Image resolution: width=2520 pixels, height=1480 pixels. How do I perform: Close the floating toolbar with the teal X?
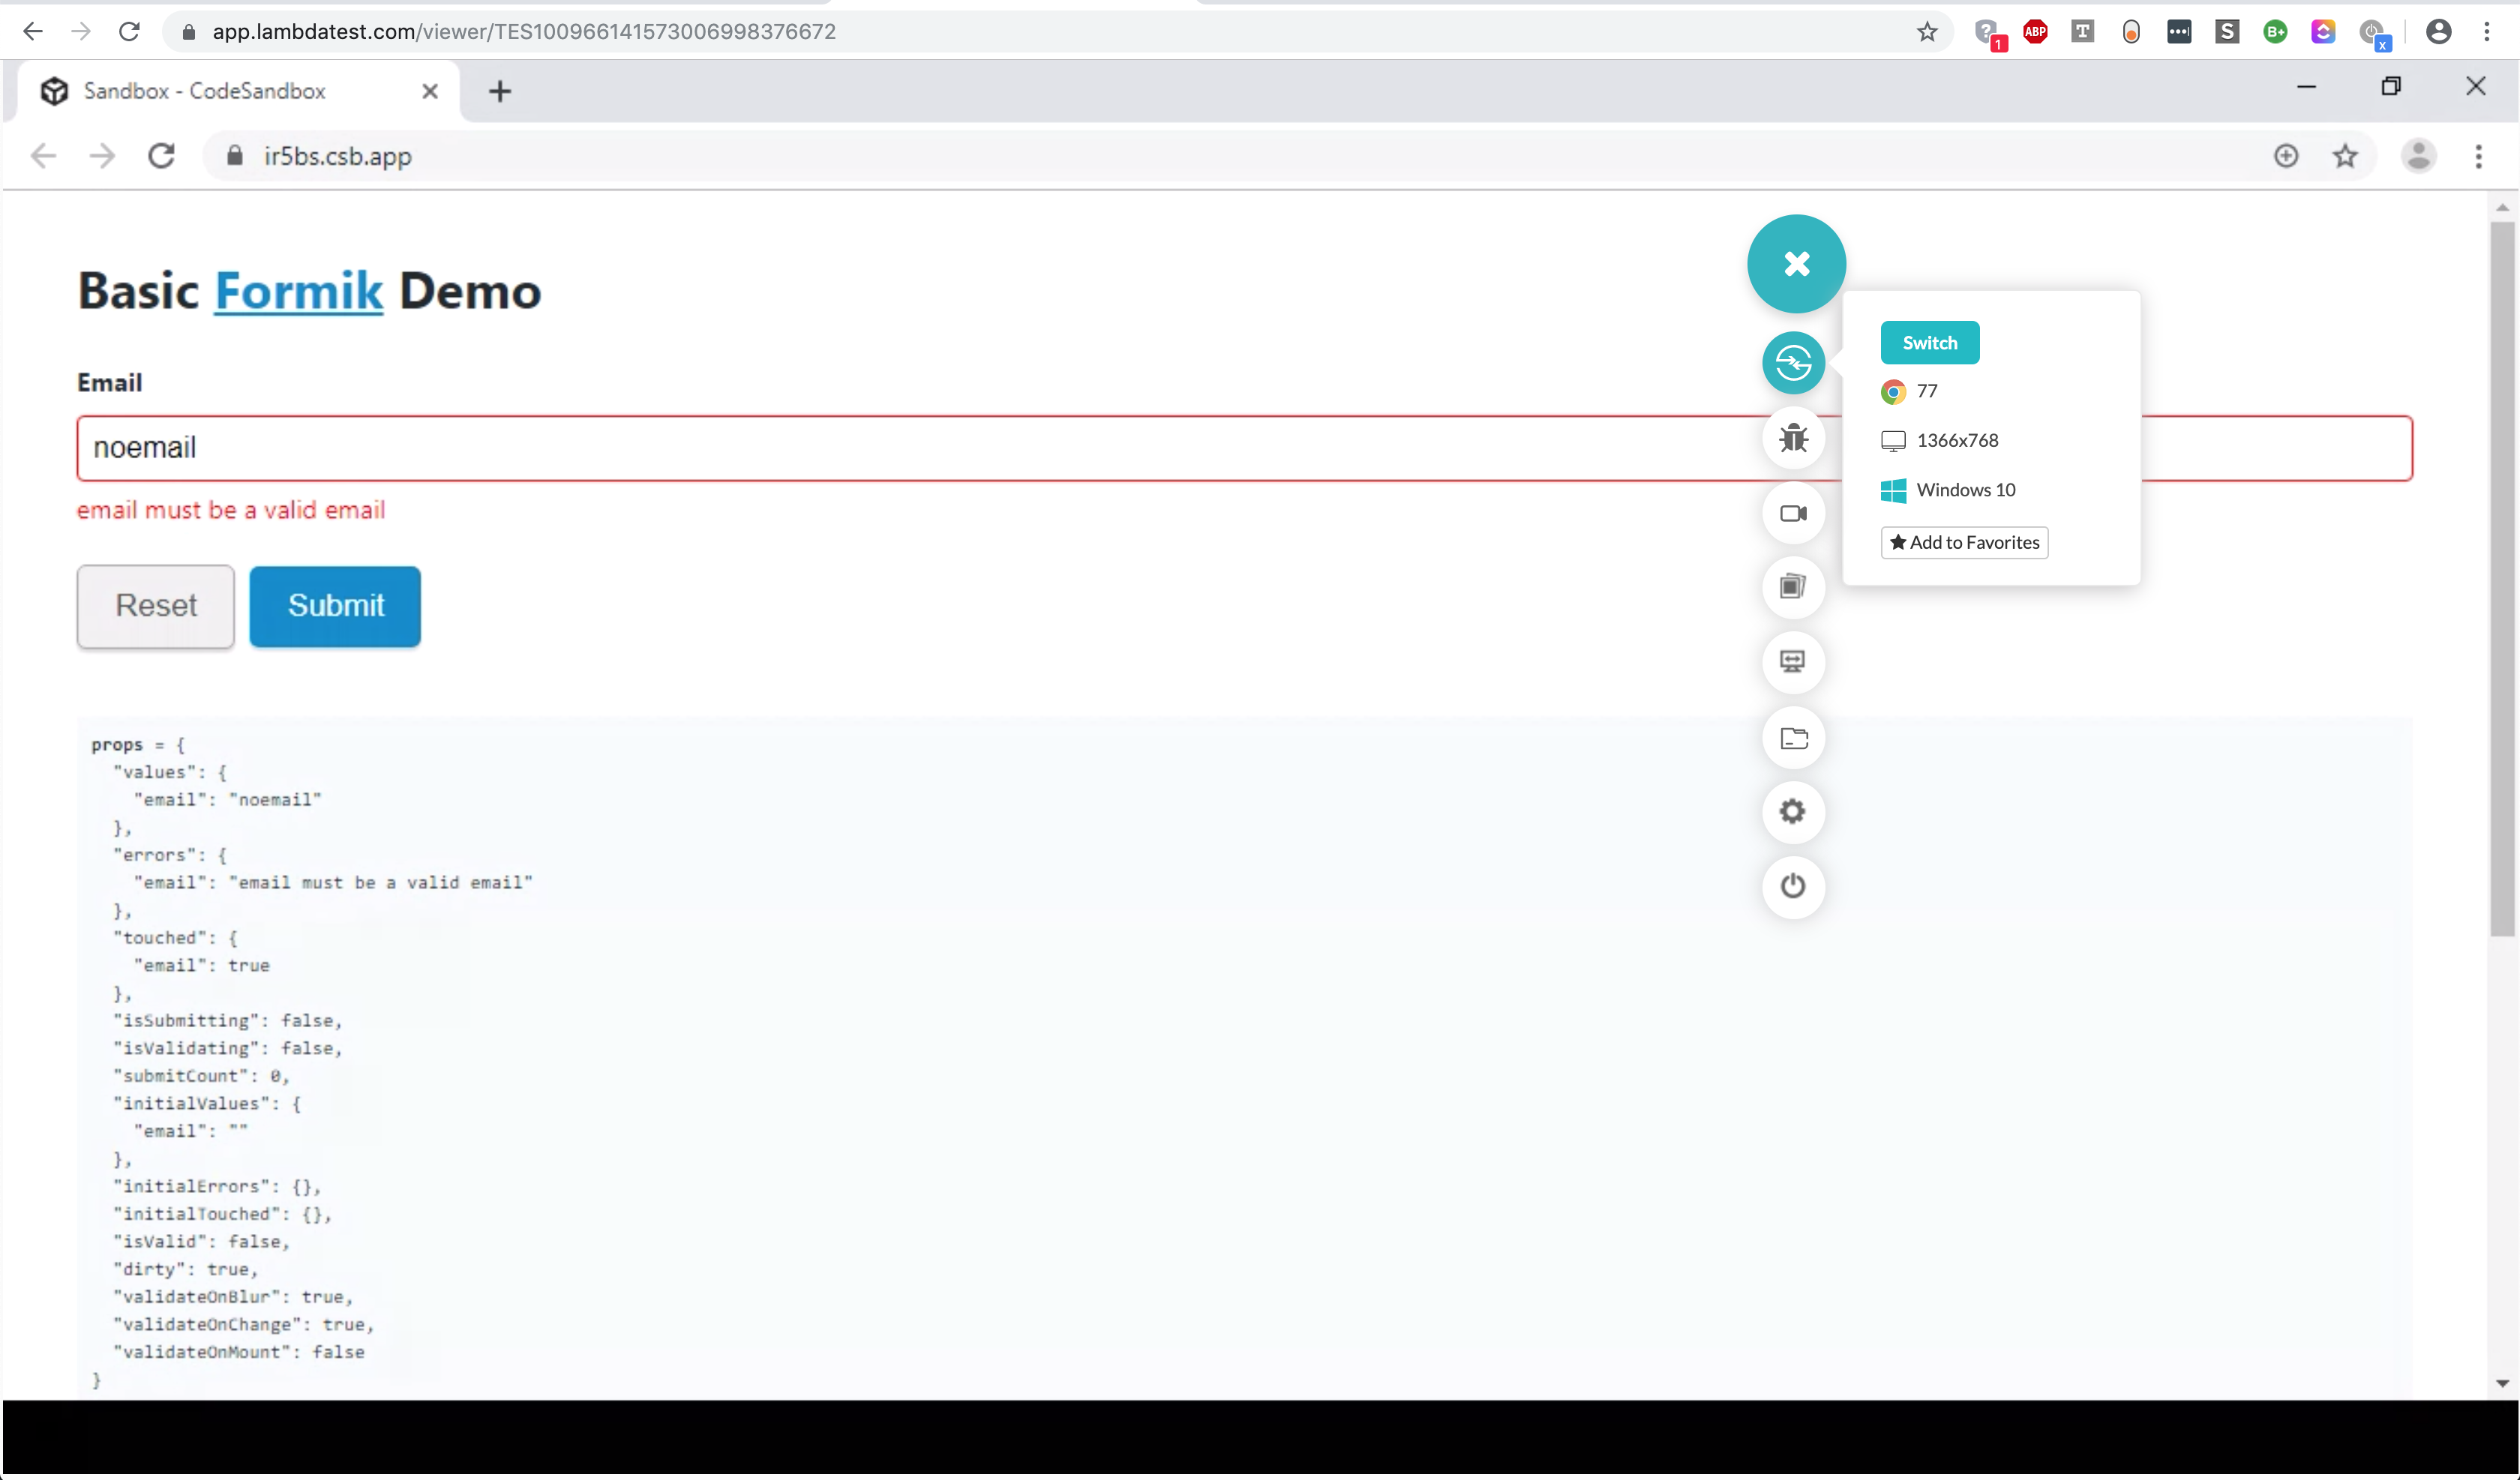tap(1796, 263)
